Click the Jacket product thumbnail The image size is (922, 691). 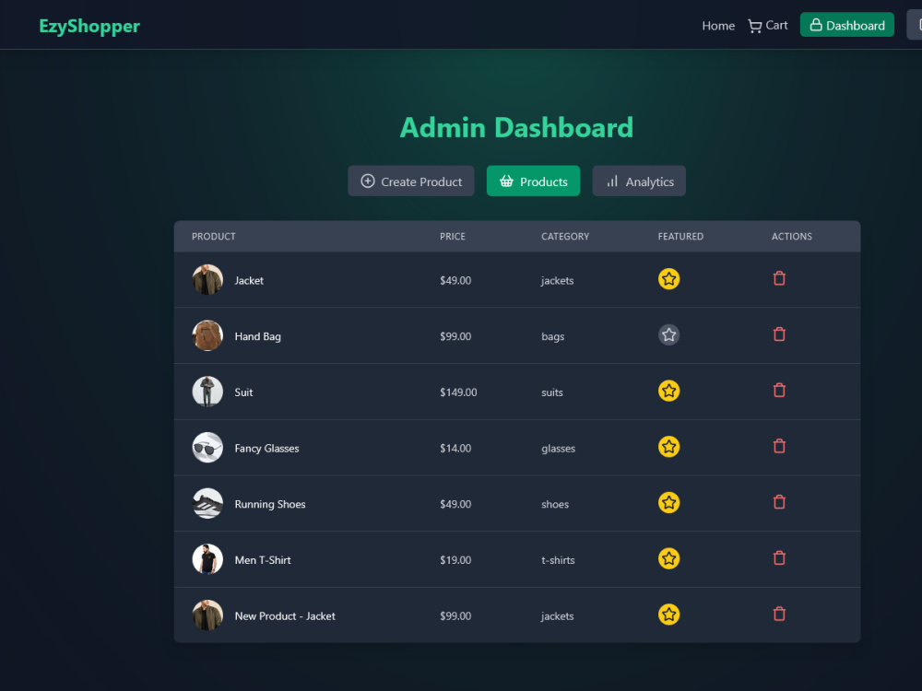pos(207,280)
